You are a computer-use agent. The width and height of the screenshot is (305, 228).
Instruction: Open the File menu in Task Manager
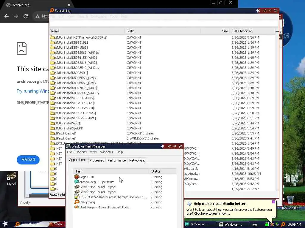69,152
